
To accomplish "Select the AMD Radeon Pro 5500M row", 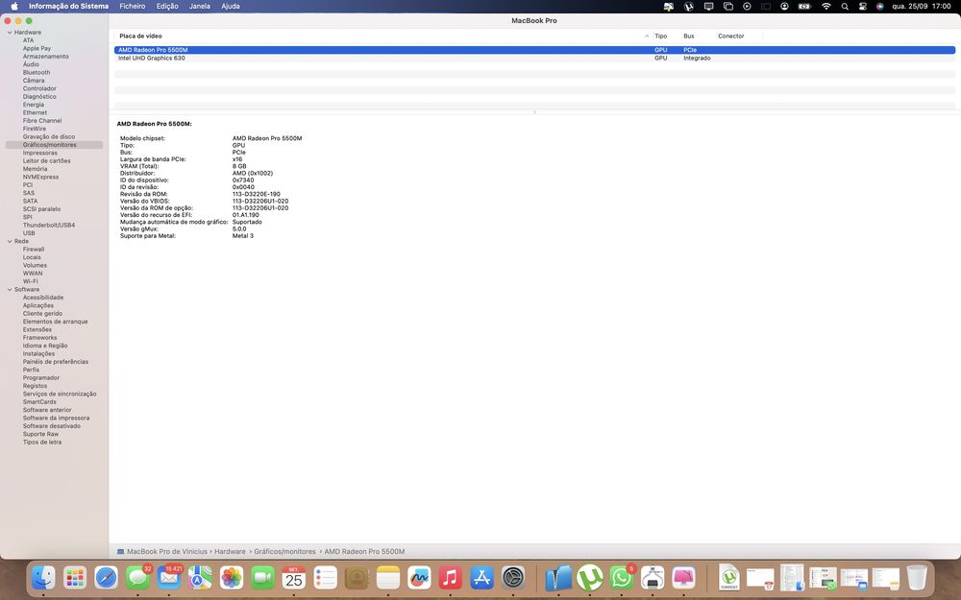I will [x=534, y=50].
